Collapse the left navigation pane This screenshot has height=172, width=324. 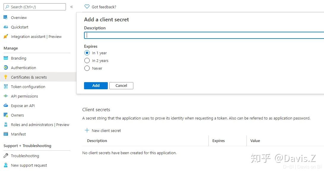[72, 7]
